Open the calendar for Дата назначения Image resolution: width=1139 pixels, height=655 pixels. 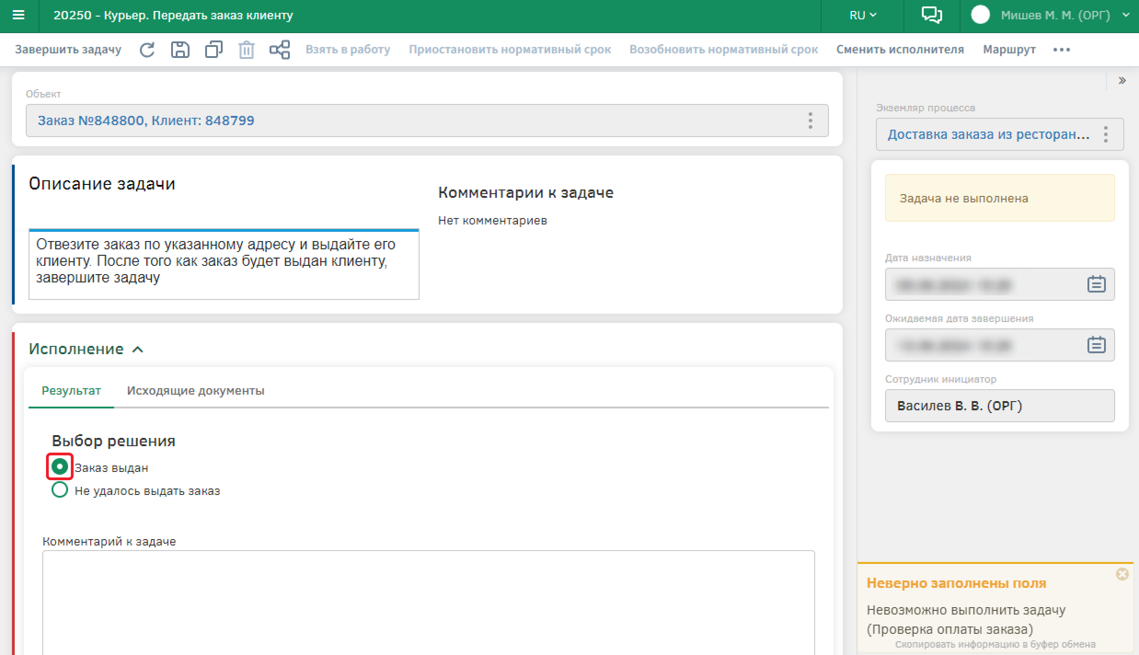tap(1096, 284)
